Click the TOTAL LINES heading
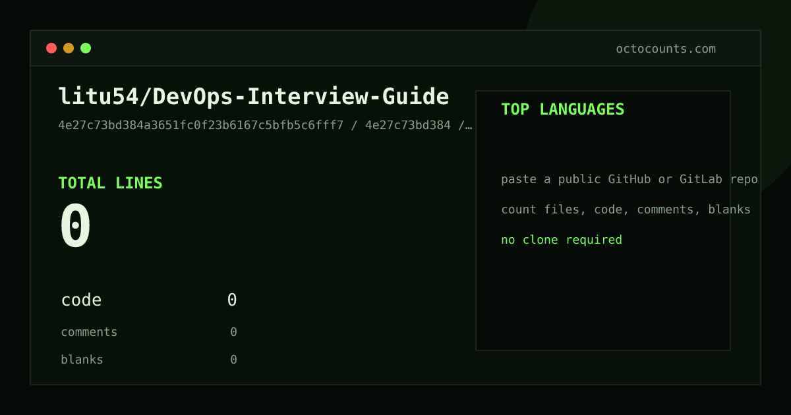This screenshot has height=415, width=791. [110, 183]
